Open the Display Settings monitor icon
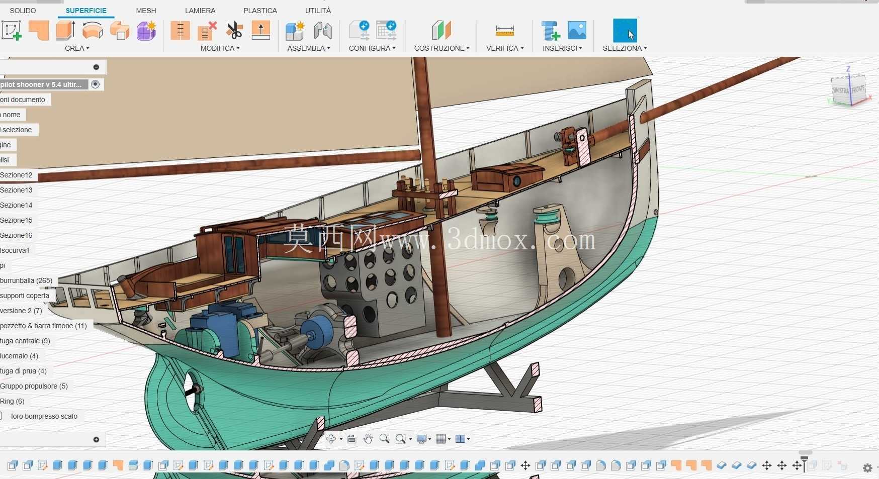The image size is (879, 479). (x=421, y=439)
